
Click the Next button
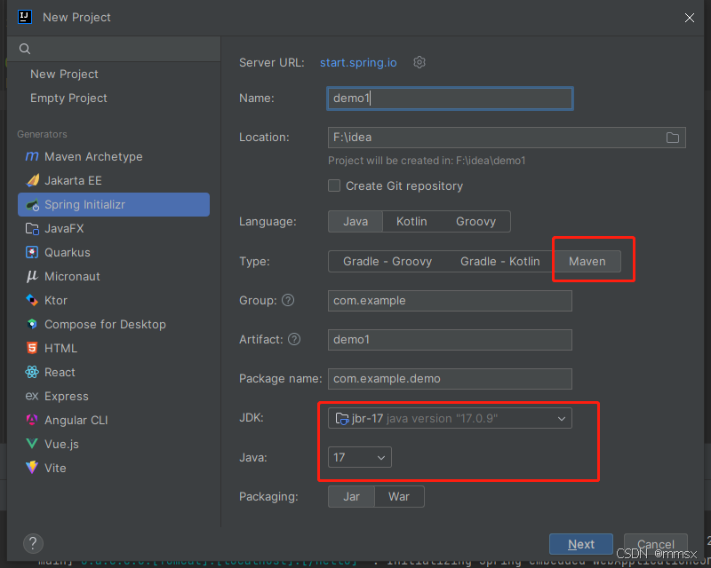(581, 544)
